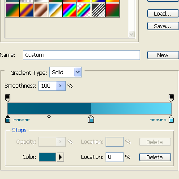Click the midpoint diamond below gradient bar
The height and width of the screenshot is (179, 179).
[x=49, y=116]
